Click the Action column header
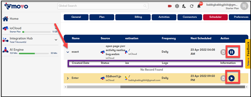251x97 pixels. 225,38
